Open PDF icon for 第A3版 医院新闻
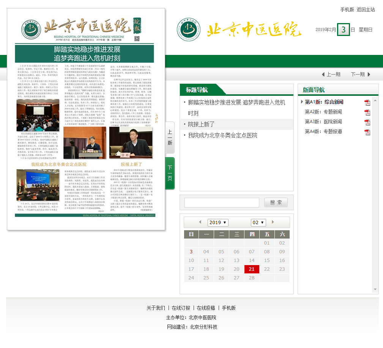Image resolution: width=383 pixels, height=348 pixels. tap(367, 122)
